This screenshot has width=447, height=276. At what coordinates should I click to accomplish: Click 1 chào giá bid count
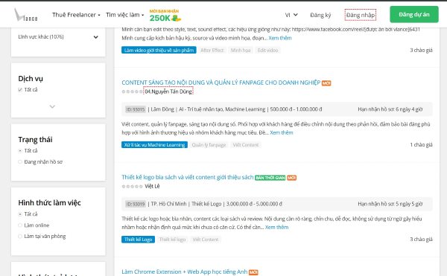422,145
